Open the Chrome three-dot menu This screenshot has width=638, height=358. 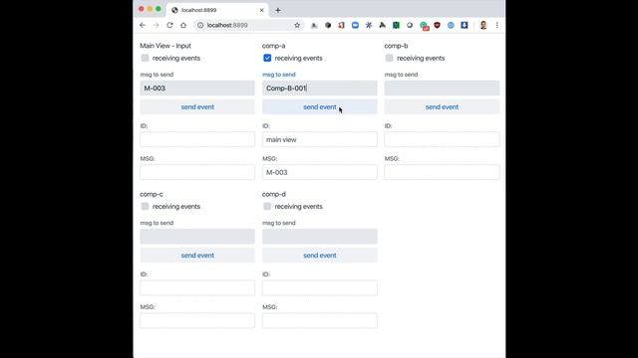pos(496,25)
